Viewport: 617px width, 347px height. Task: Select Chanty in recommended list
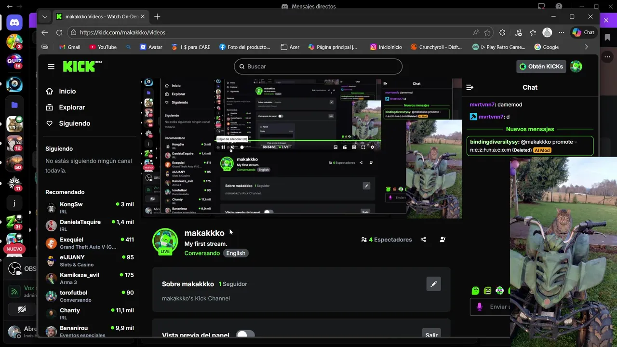click(x=90, y=314)
